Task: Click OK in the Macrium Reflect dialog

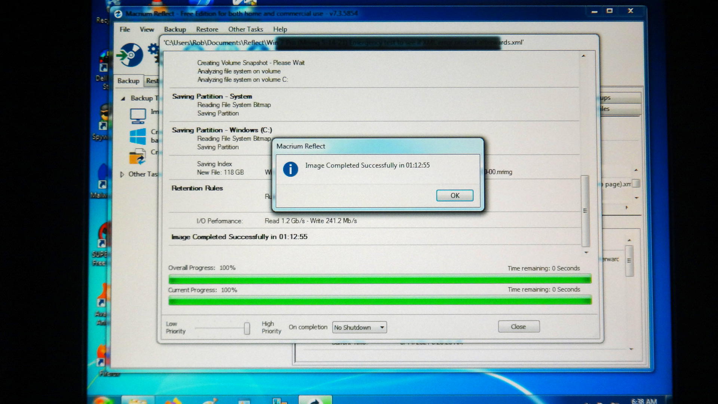Action: pyautogui.click(x=455, y=196)
